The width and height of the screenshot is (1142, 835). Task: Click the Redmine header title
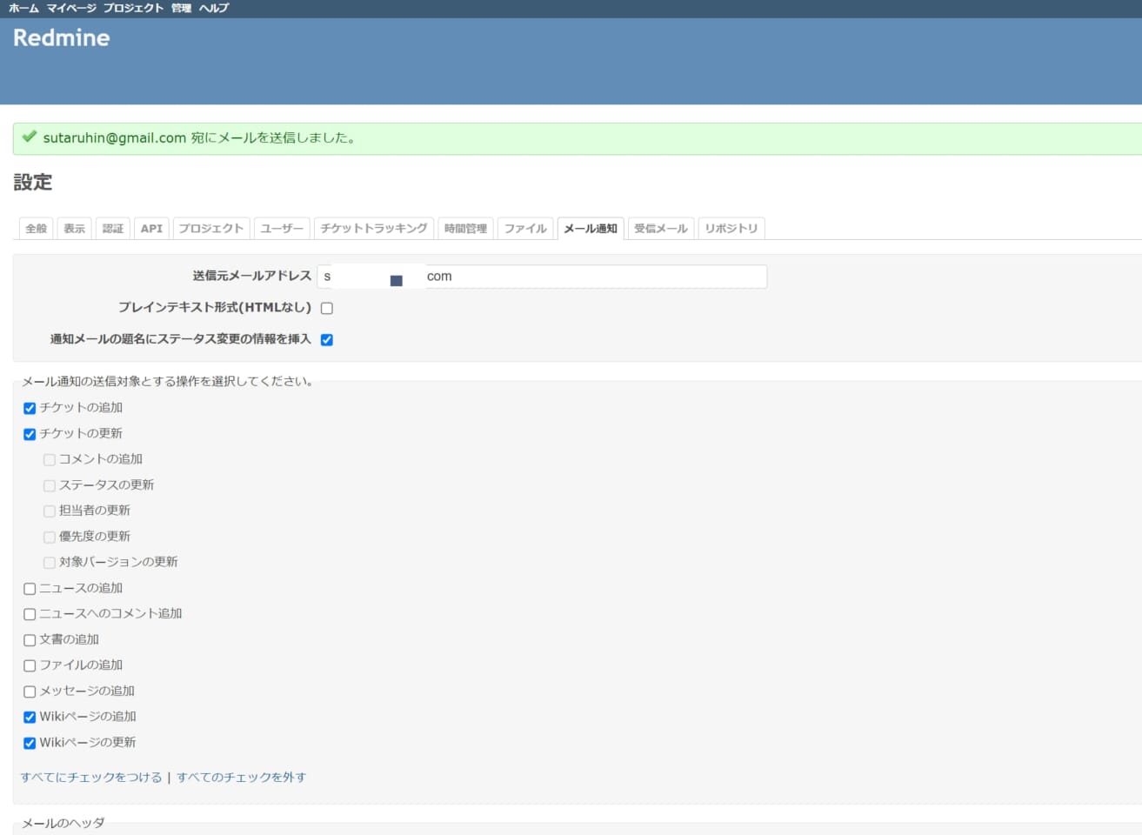click(x=62, y=37)
